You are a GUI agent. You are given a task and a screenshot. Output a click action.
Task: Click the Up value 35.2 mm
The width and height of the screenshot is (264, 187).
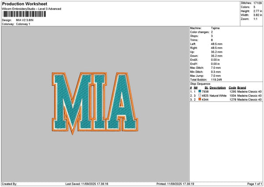(216, 52)
